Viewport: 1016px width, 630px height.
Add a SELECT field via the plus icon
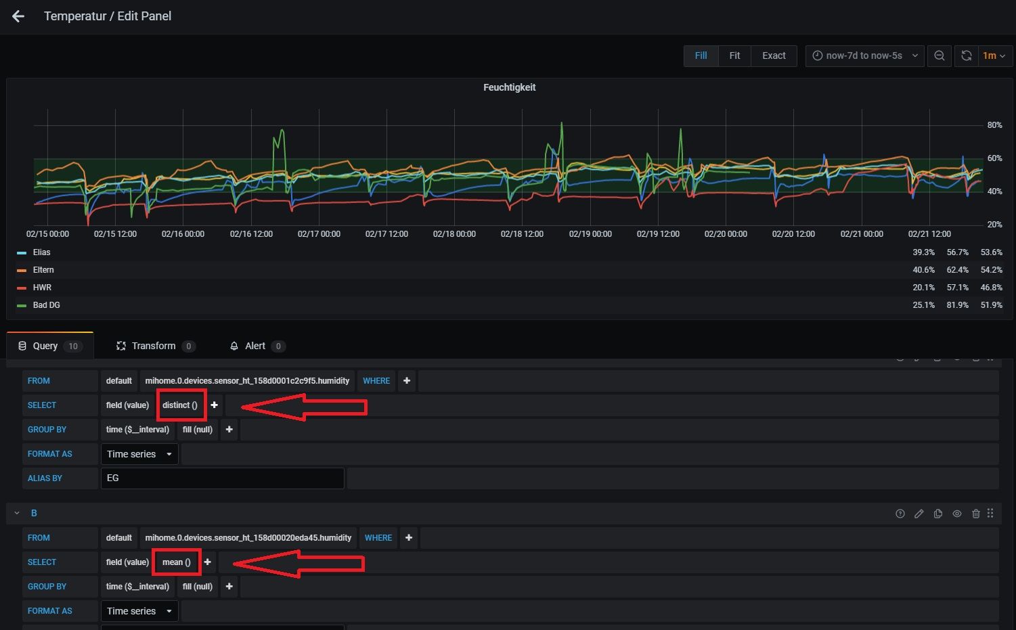pos(214,405)
